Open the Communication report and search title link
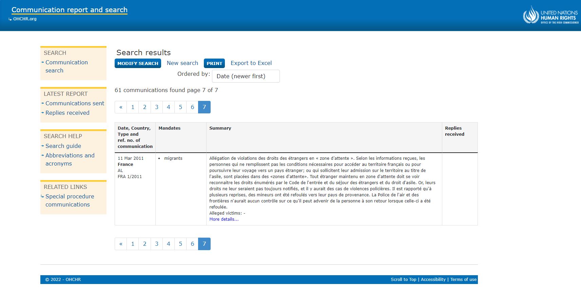This screenshot has height=306, width=581. click(x=70, y=10)
